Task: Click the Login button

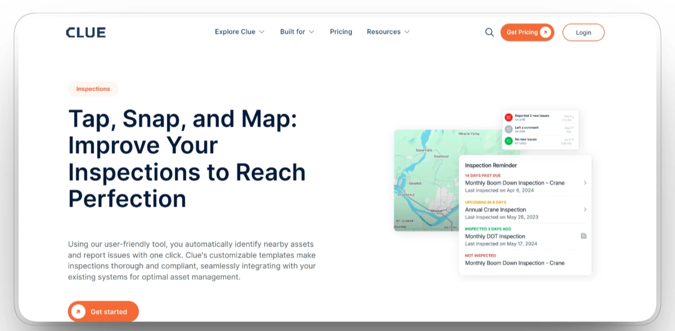Action: click(x=583, y=32)
